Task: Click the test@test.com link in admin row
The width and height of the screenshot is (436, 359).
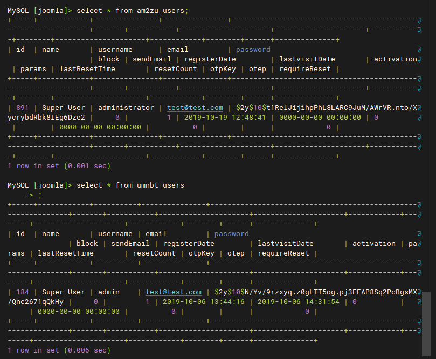Action: coord(174,292)
